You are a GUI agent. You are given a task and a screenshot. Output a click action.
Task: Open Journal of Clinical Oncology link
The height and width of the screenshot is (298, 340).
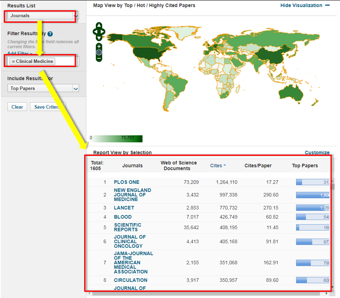130,241
